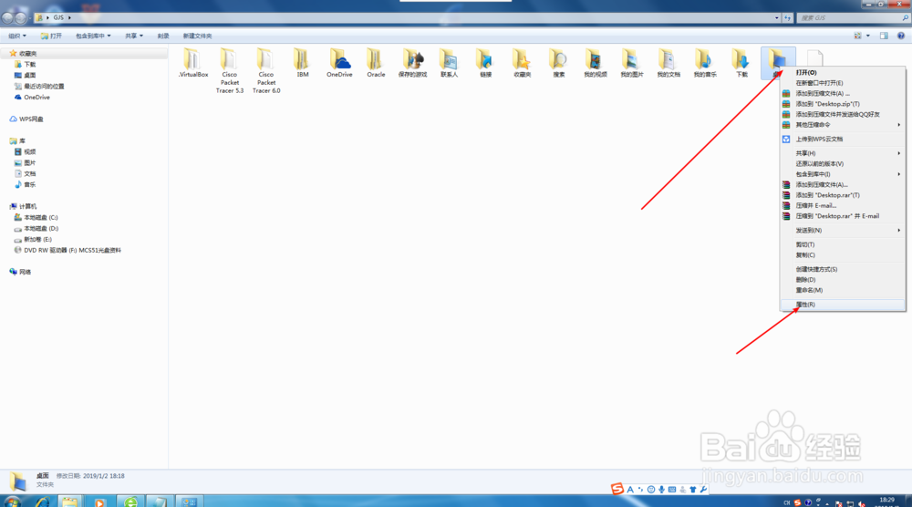Select the 下载 folder in file list
Screen dimensions: 912x507
(x=741, y=63)
